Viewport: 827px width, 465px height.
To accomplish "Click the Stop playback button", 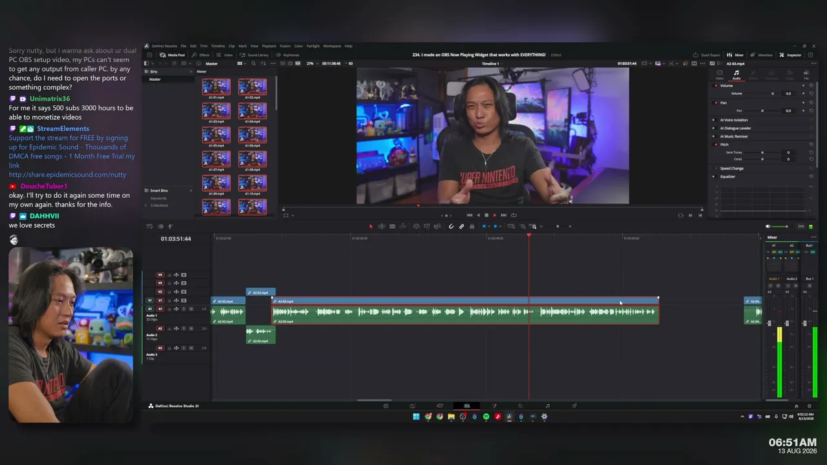I will 487,215.
